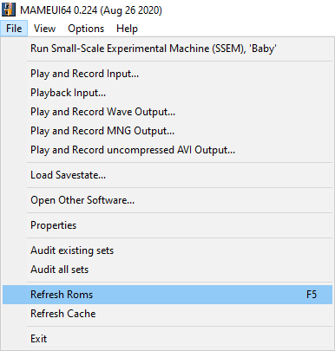Select Playback Input... entry
335x351 pixels.
point(167,93)
